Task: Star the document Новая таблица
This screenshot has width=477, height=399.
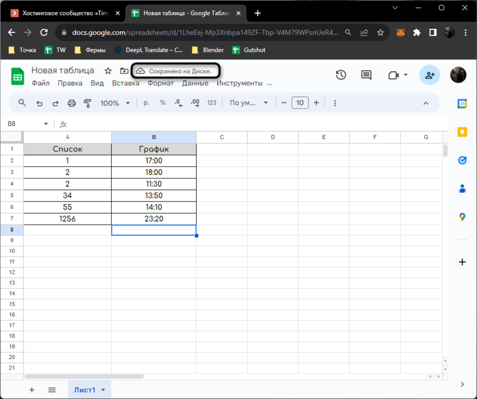Action: tap(108, 71)
